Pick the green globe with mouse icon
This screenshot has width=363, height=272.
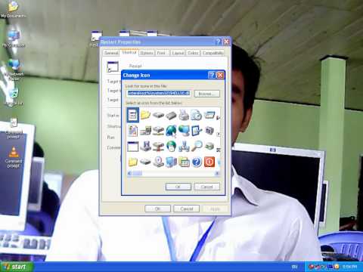point(171,146)
